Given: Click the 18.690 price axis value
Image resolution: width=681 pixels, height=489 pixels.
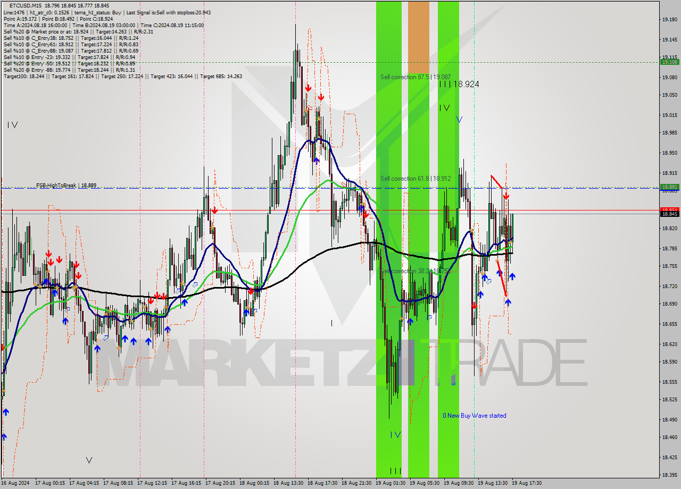Looking at the screenshot, I should 669,304.
